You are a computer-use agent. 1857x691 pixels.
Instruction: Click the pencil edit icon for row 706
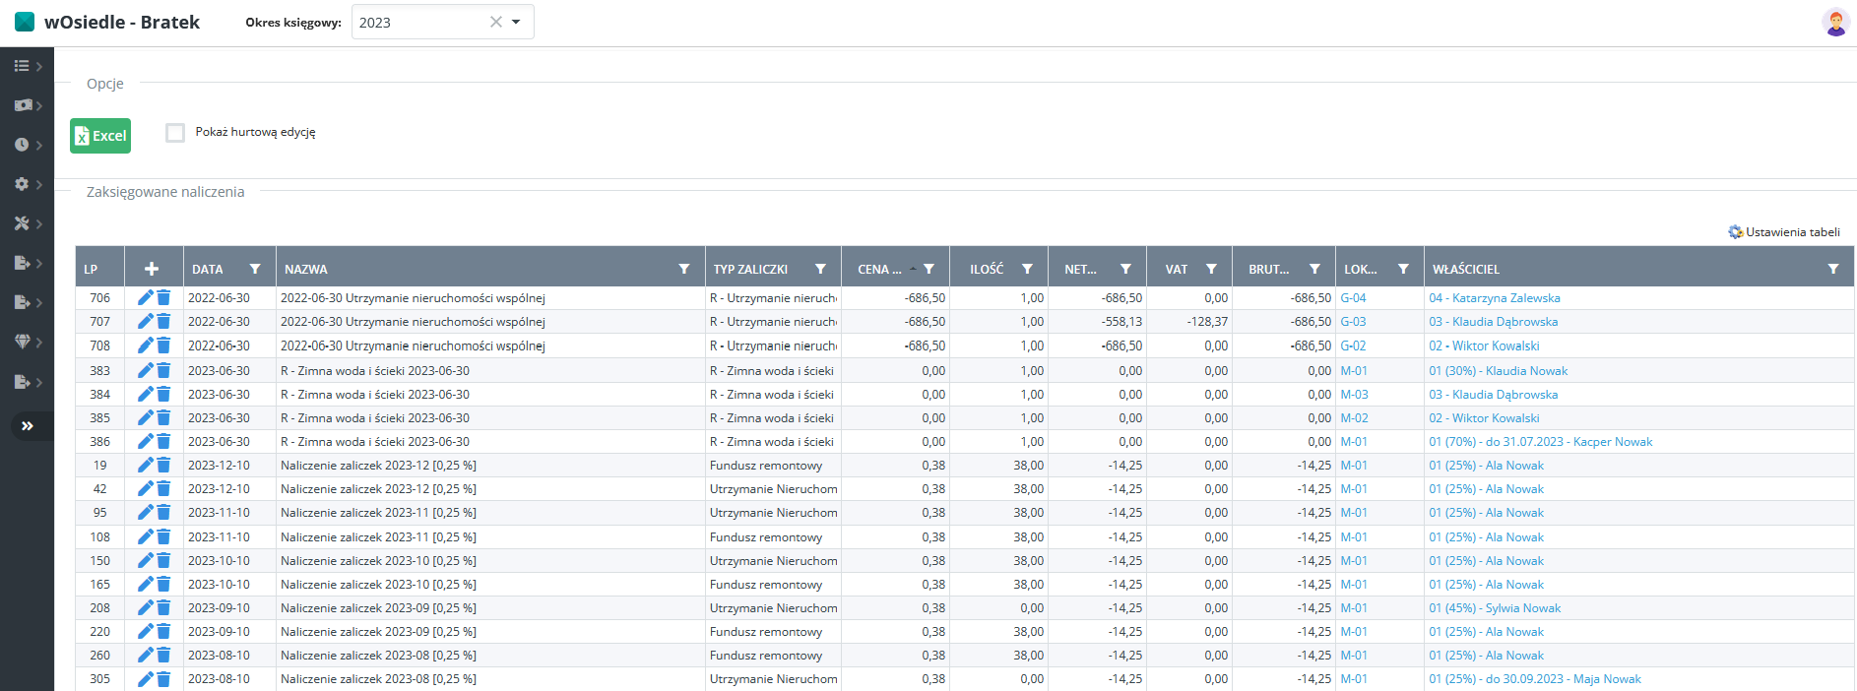(x=145, y=297)
